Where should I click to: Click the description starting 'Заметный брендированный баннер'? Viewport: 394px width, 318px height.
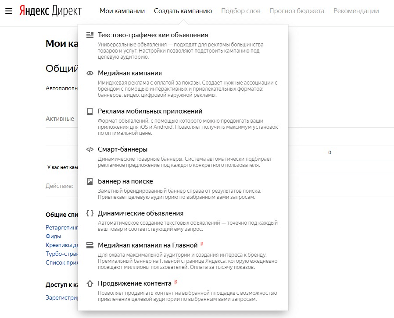179,194
